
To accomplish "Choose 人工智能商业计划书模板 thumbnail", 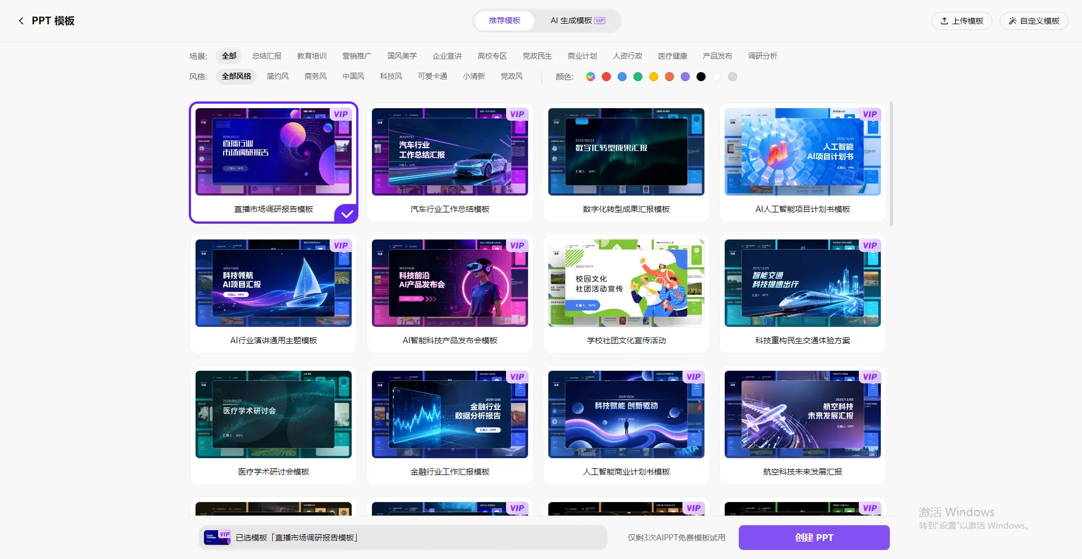I will tap(626, 415).
